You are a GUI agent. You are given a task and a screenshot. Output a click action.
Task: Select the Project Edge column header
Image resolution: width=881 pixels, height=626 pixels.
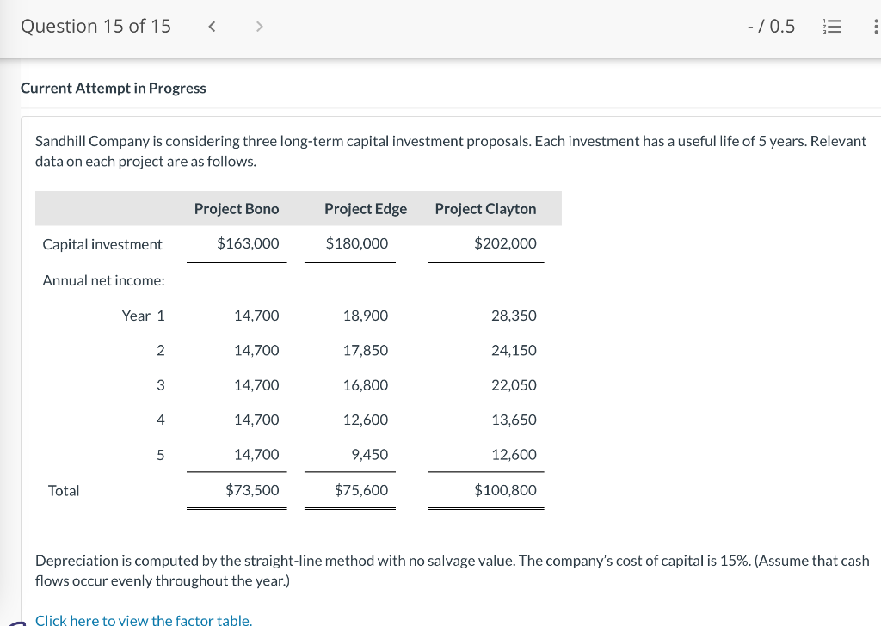[366, 209]
